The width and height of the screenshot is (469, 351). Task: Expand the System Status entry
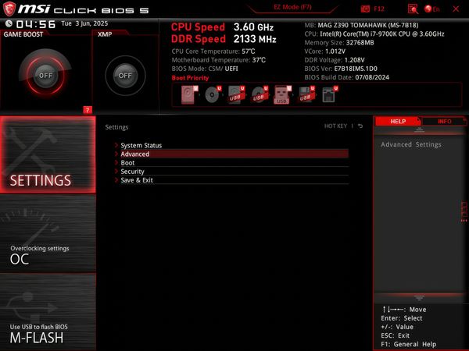tap(141, 145)
